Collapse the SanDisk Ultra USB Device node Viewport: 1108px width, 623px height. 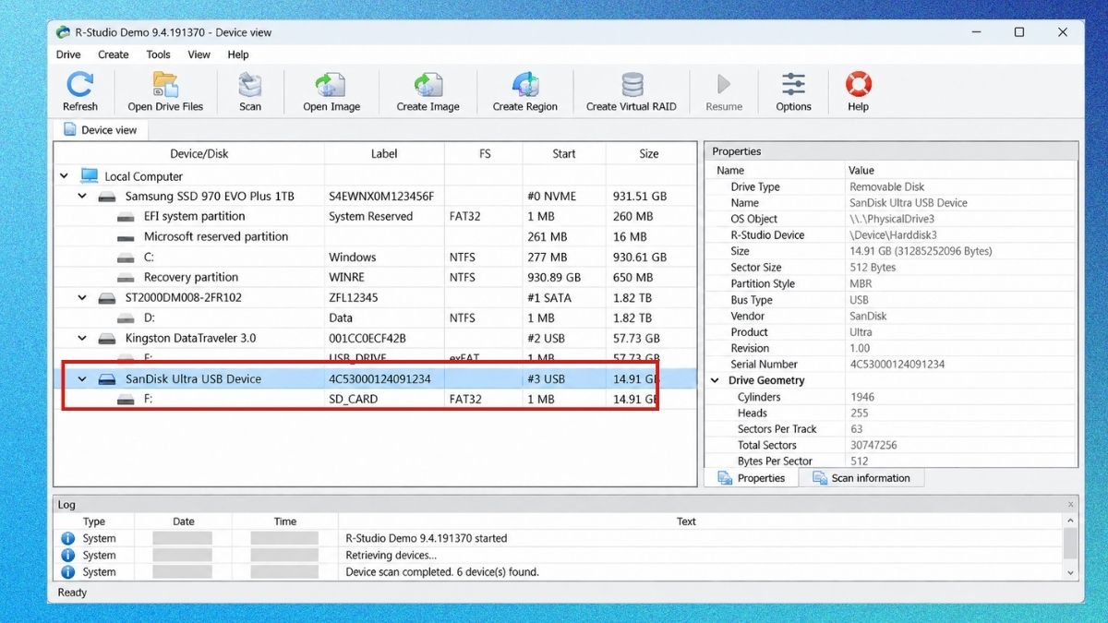tap(82, 379)
